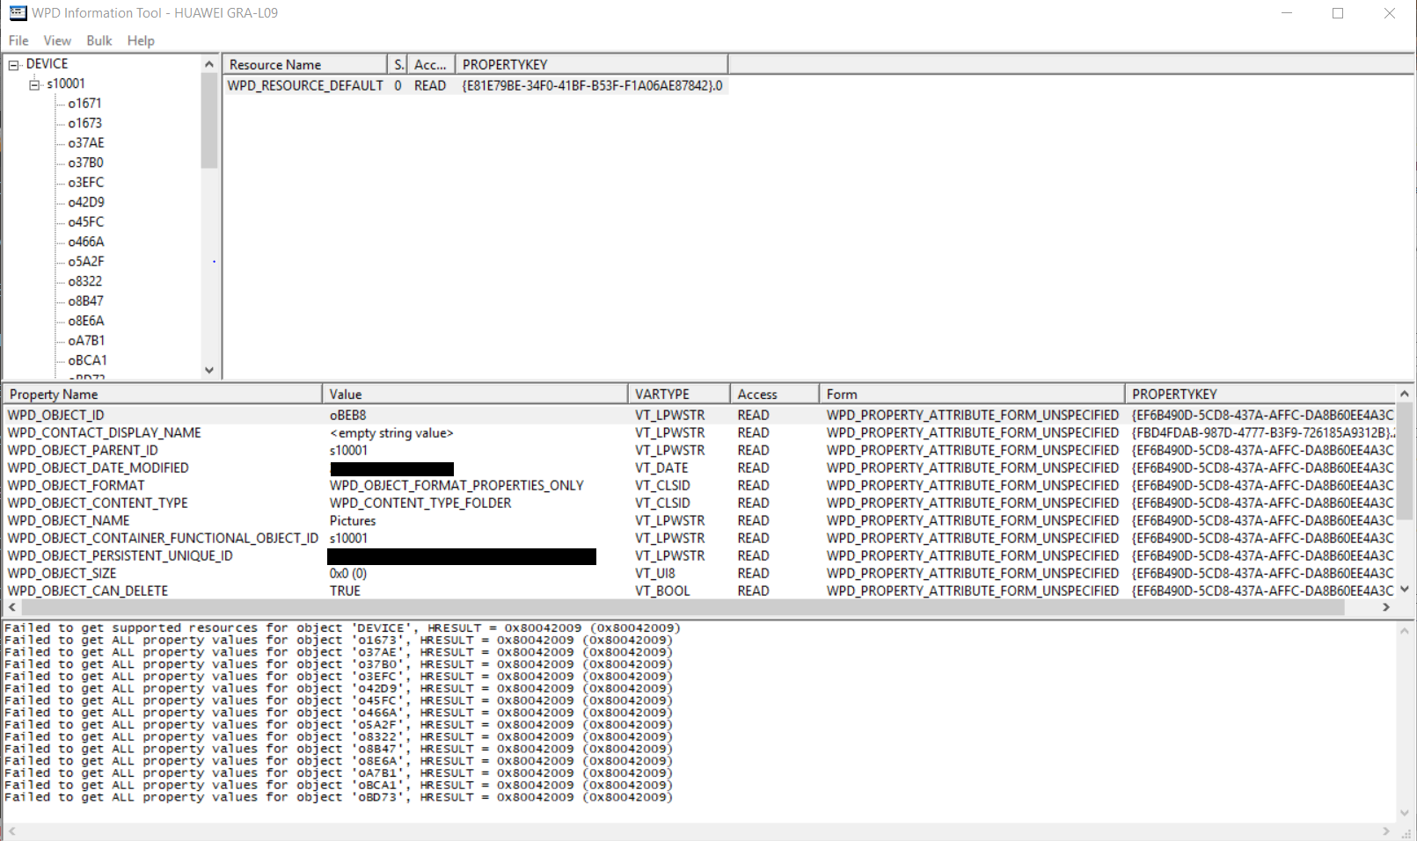Select tree item oBCA1
This screenshot has height=841, width=1417.
click(87, 360)
